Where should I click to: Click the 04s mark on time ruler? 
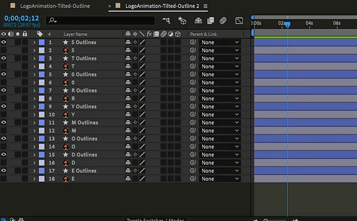tap(309, 23)
